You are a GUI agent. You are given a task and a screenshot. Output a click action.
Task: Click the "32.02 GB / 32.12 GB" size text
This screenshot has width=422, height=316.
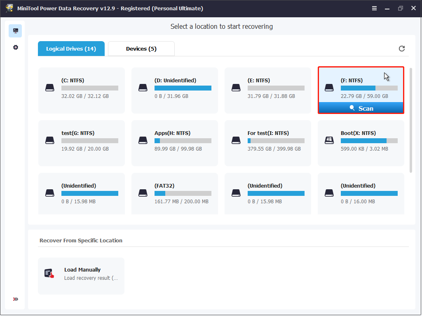click(x=85, y=96)
